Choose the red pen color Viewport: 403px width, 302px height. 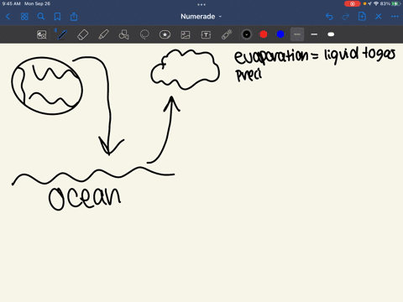264,34
